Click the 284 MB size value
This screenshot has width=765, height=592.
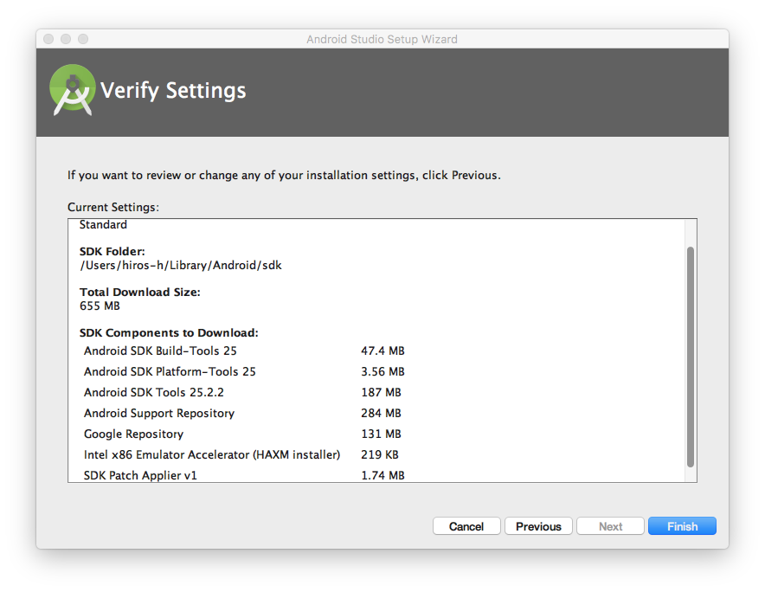coord(381,413)
